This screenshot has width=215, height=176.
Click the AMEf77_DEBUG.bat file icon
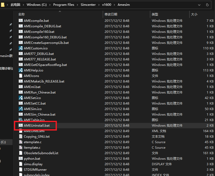(x=20, y=54)
